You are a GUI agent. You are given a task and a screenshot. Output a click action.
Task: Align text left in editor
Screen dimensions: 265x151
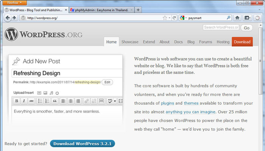[63, 101]
